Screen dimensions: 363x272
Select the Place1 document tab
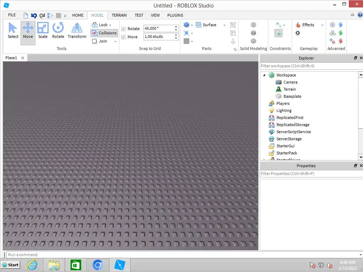click(11, 58)
